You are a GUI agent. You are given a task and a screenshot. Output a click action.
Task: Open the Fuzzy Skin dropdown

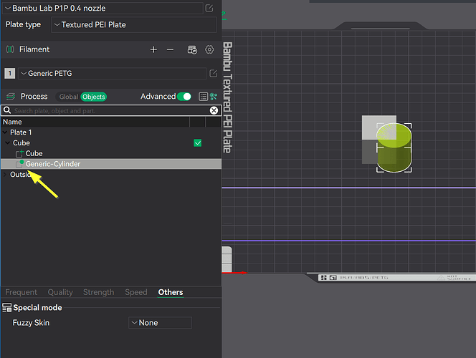[x=161, y=323]
